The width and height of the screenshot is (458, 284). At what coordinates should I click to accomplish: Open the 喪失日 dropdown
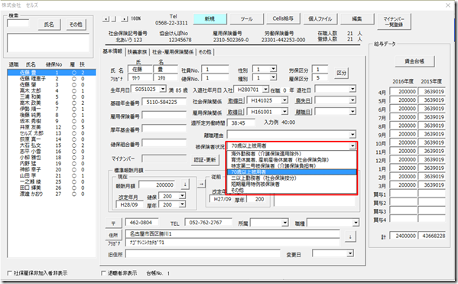[352, 100]
